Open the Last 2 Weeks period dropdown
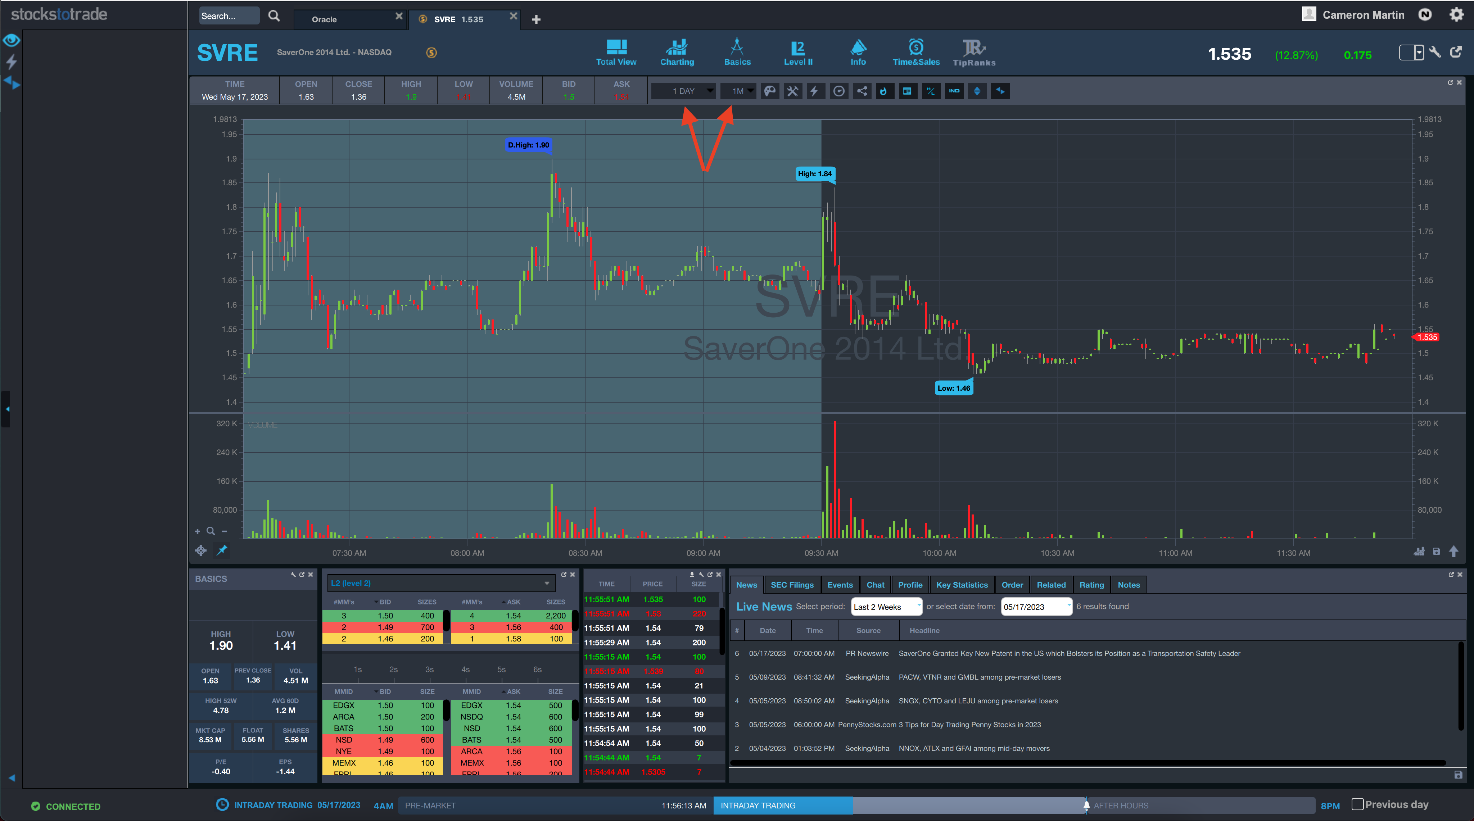Image resolution: width=1474 pixels, height=821 pixels. pos(886,607)
